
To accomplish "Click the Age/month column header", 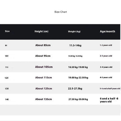I will pos(107,32).
